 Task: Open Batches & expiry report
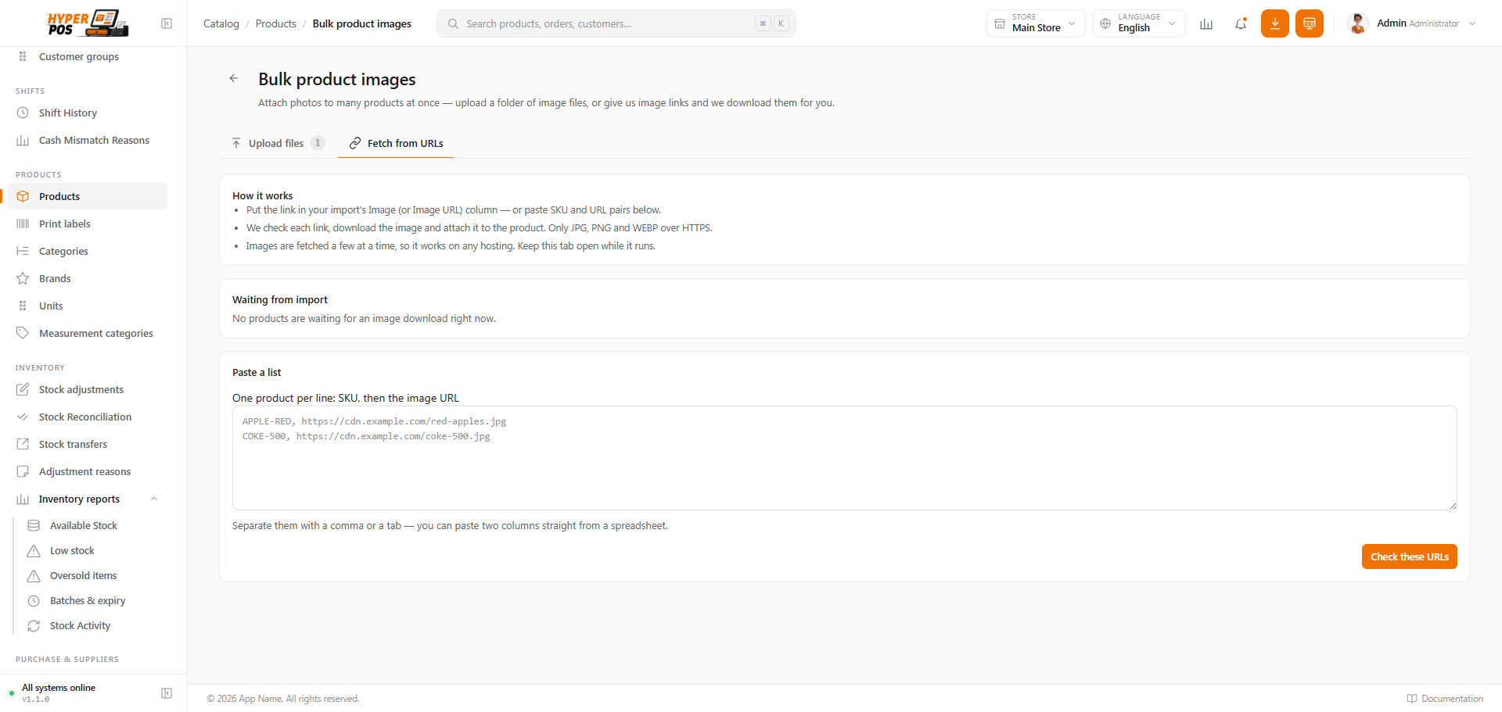click(88, 601)
